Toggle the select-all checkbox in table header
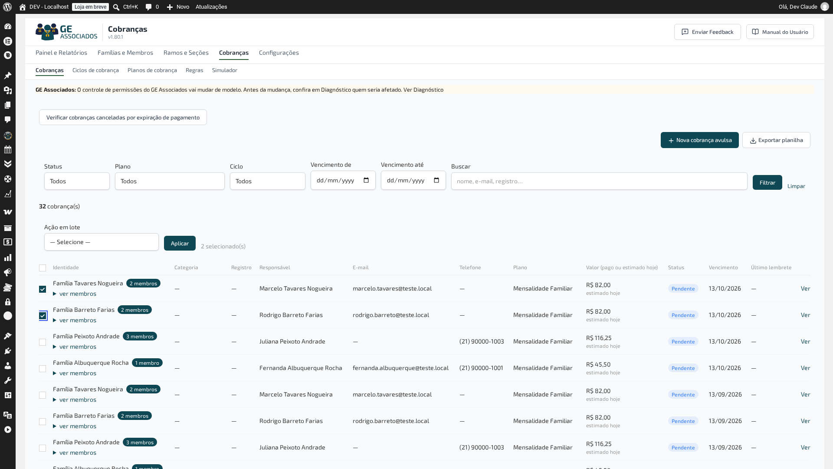 43,268
